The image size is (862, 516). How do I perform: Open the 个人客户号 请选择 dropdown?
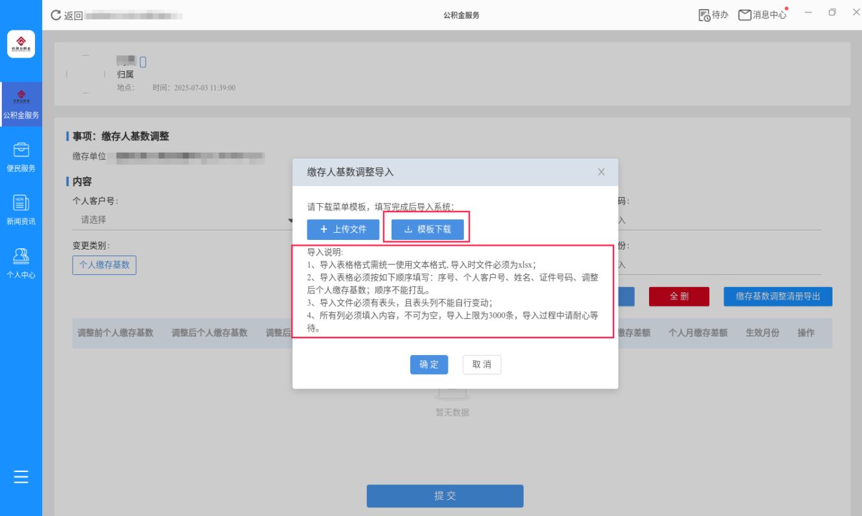click(182, 220)
